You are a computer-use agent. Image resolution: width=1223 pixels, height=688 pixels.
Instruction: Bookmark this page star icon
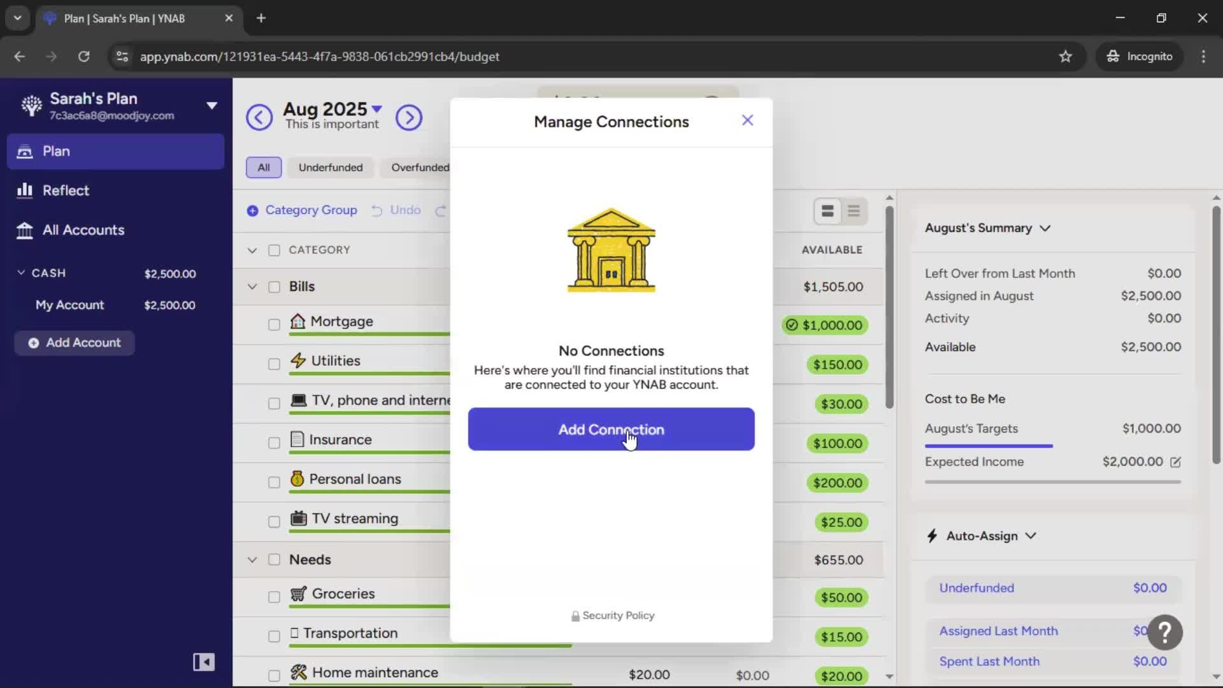pos(1065,57)
